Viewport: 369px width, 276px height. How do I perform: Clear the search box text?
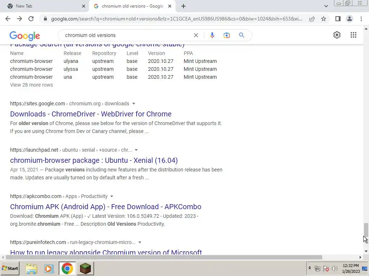[196, 35]
